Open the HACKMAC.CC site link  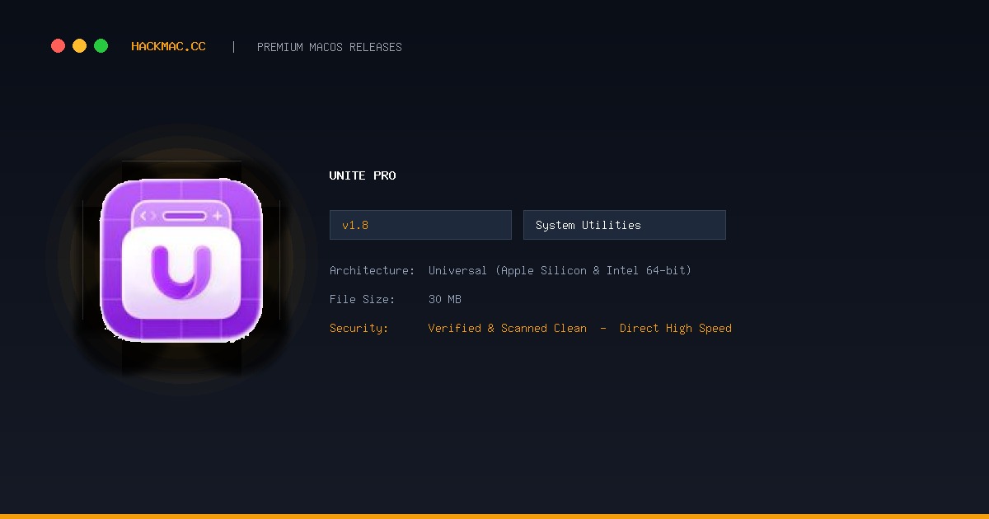pyautogui.click(x=168, y=47)
